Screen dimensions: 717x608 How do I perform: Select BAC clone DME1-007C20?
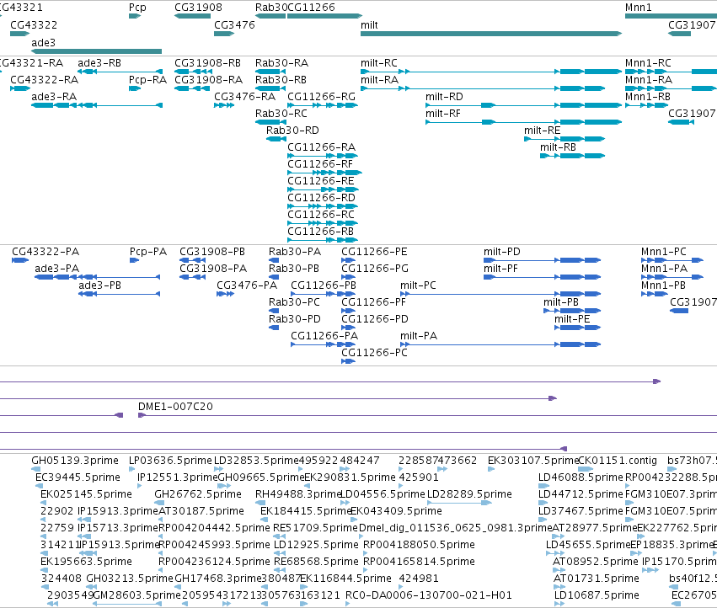(175, 407)
